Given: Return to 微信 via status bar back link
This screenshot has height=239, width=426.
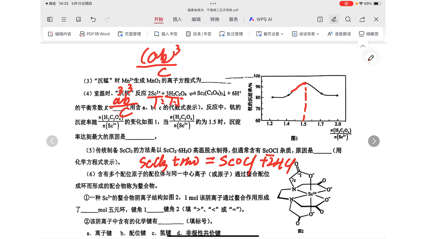Looking at the screenshot, I should click(x=50, y=3).
